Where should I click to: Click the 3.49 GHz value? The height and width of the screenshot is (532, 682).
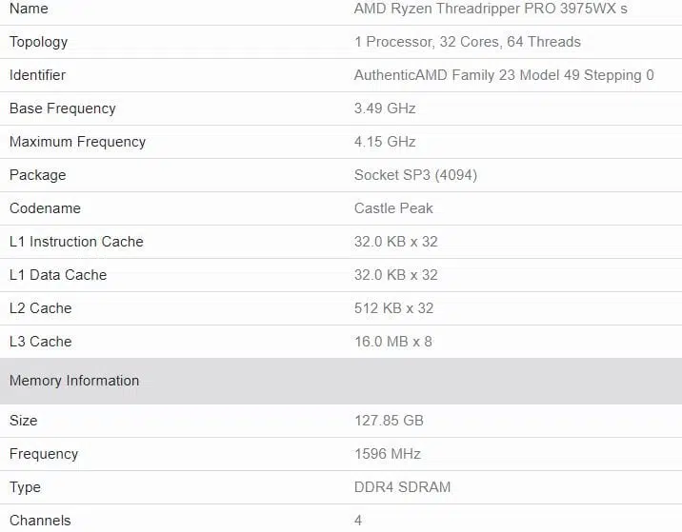click(385, 108)
